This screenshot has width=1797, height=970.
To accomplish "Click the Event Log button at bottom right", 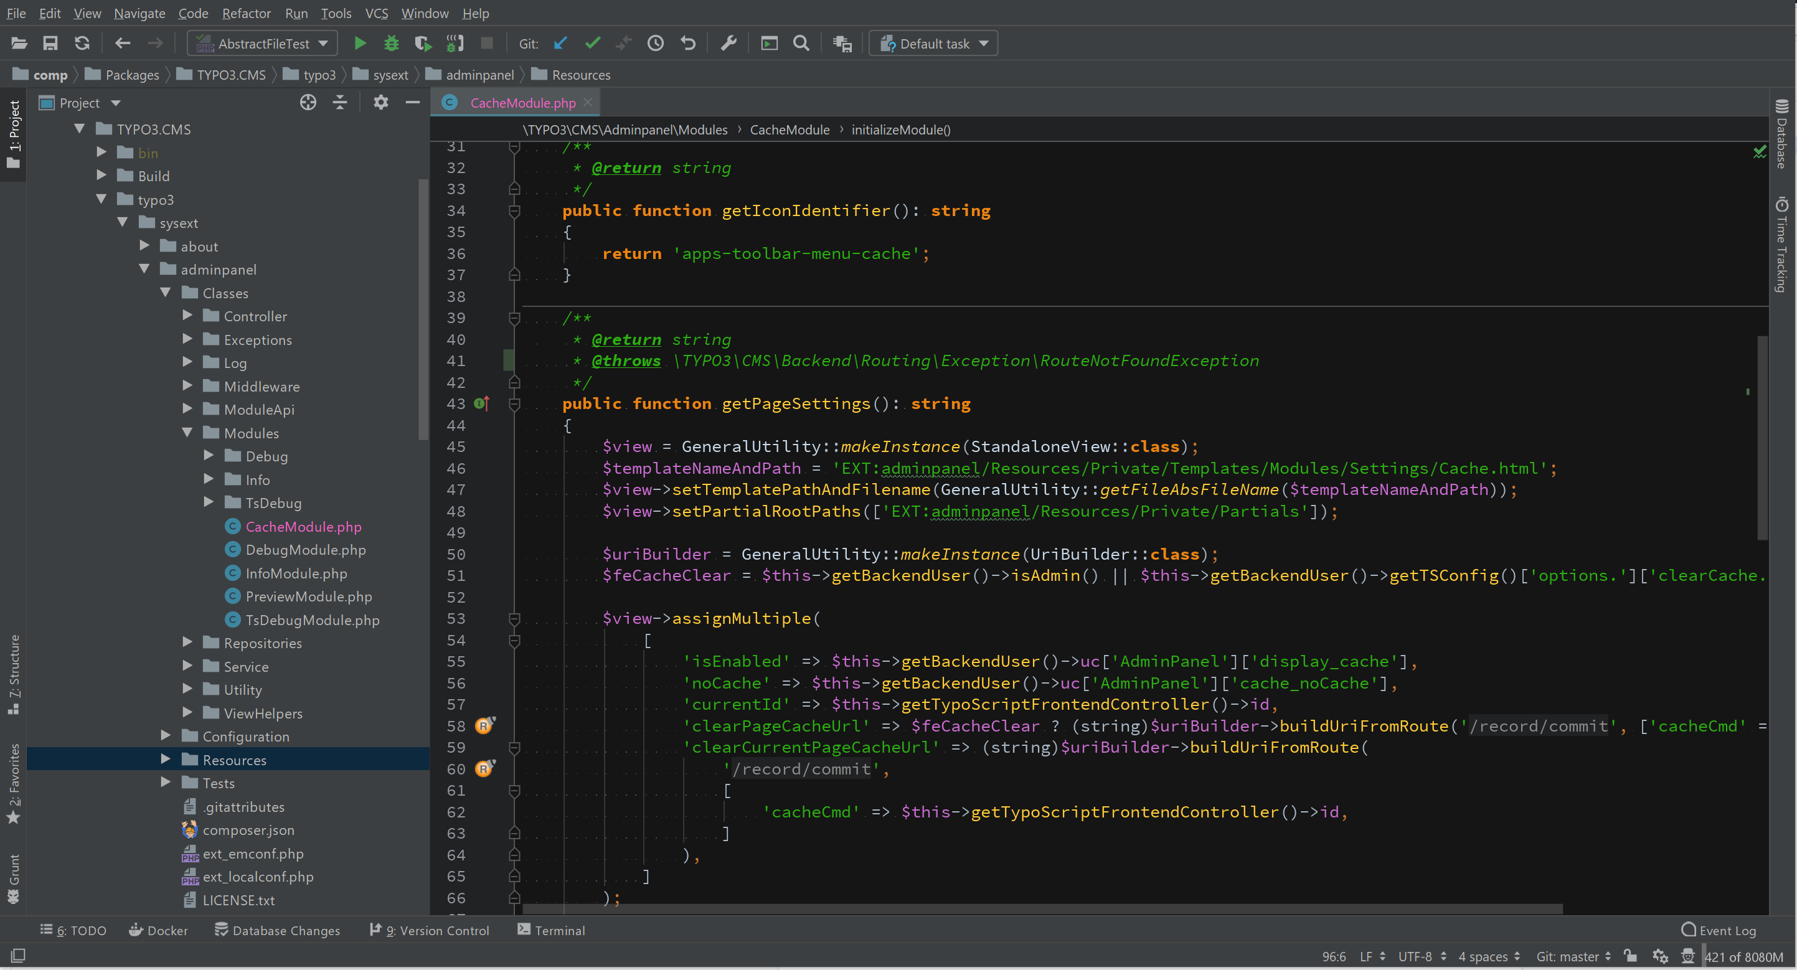I will click(1719, 930).
